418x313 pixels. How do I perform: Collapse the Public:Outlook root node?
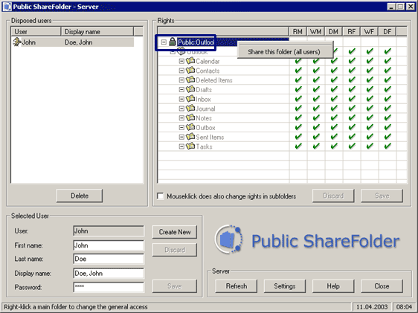pyautogui.click(x=164, y=42)
